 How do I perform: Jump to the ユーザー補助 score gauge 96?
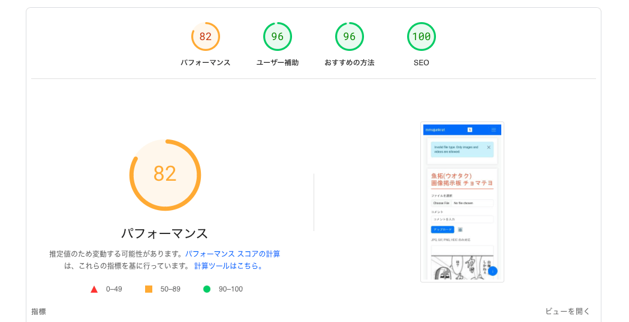277,37
